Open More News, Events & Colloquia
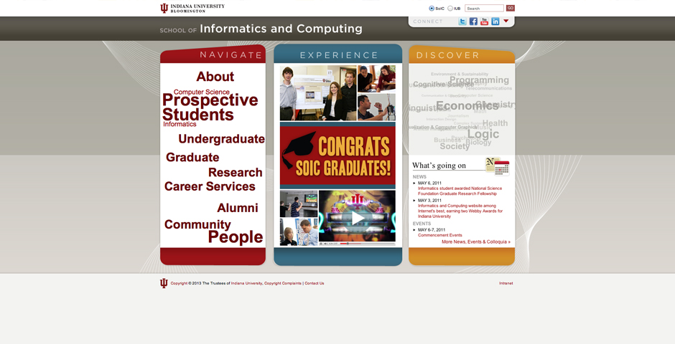This screenshot has height=344, width=675. point(476,242)
